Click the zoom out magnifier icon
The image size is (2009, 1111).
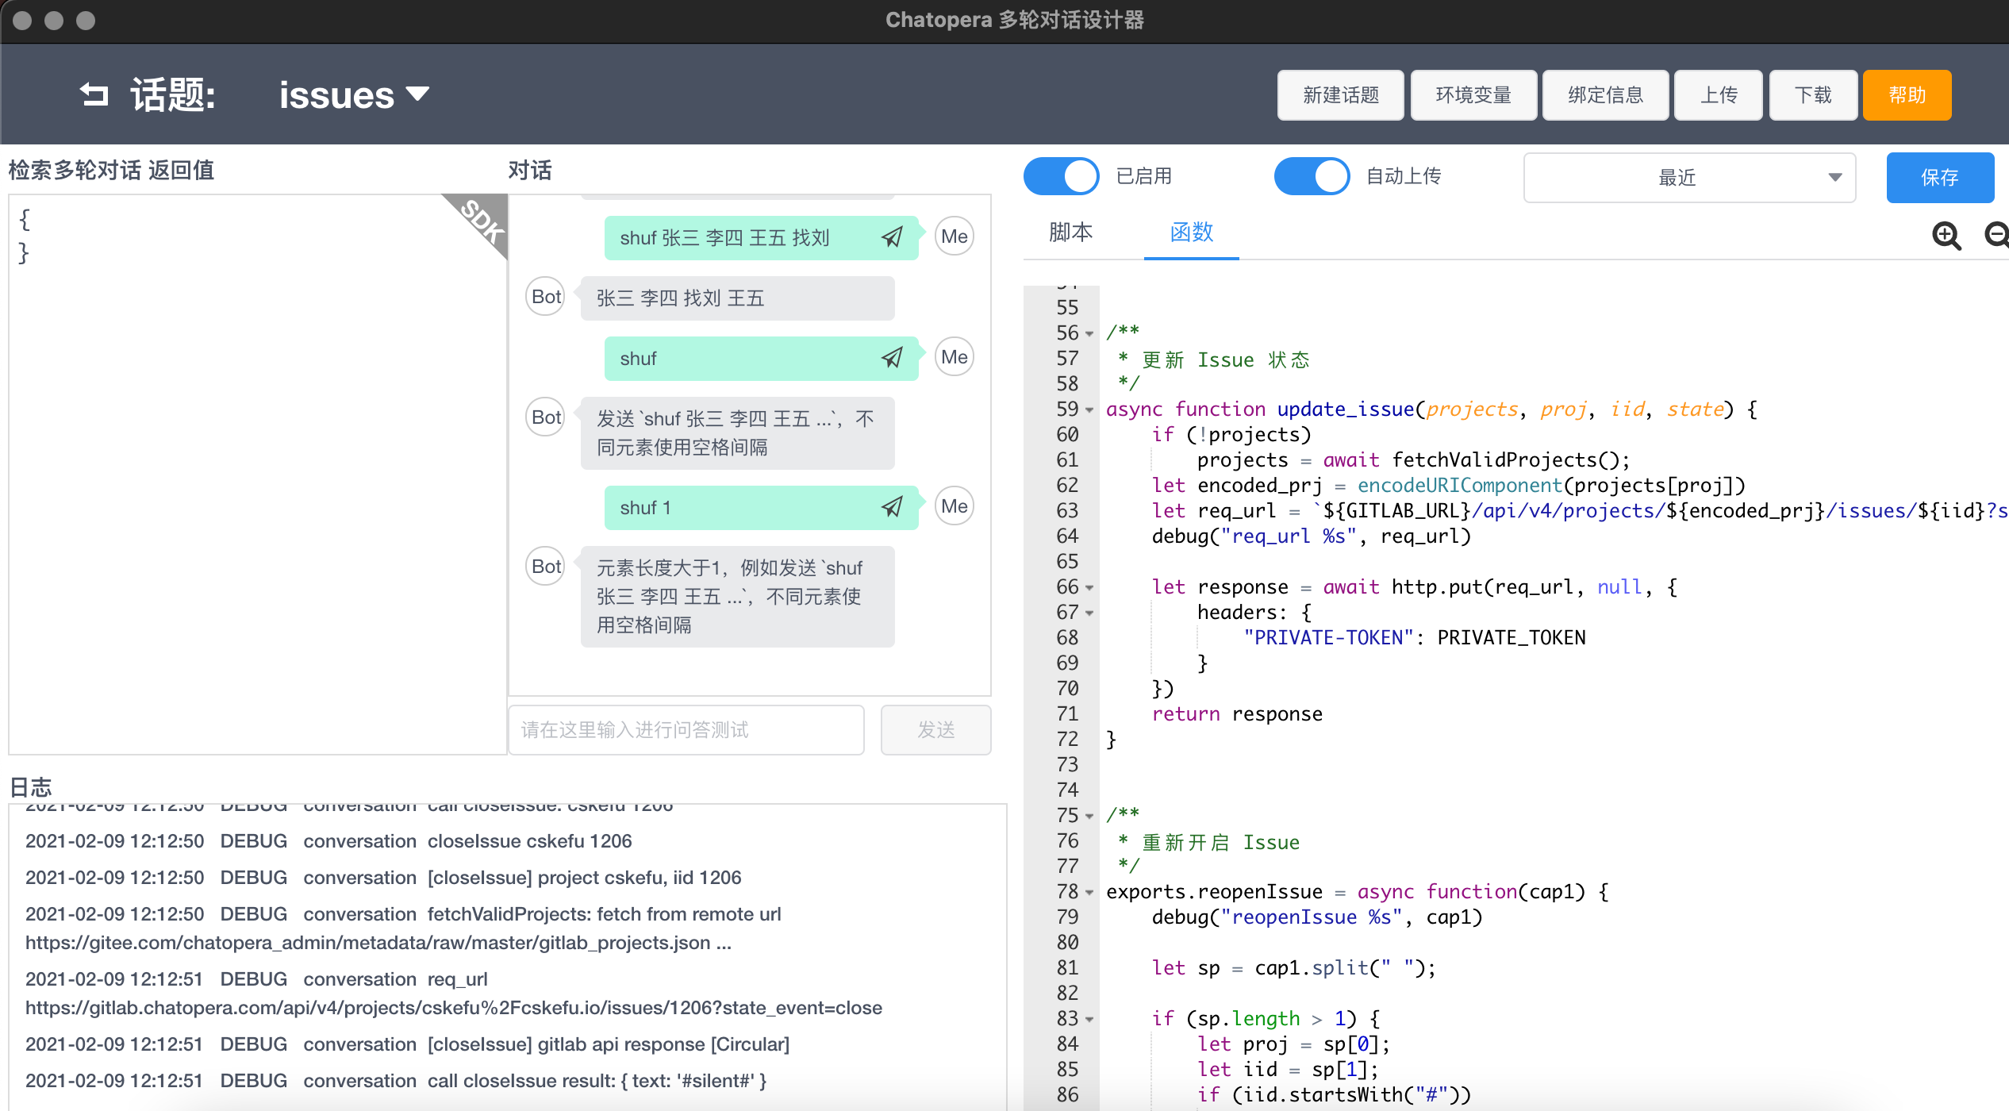pos(1996,236)
